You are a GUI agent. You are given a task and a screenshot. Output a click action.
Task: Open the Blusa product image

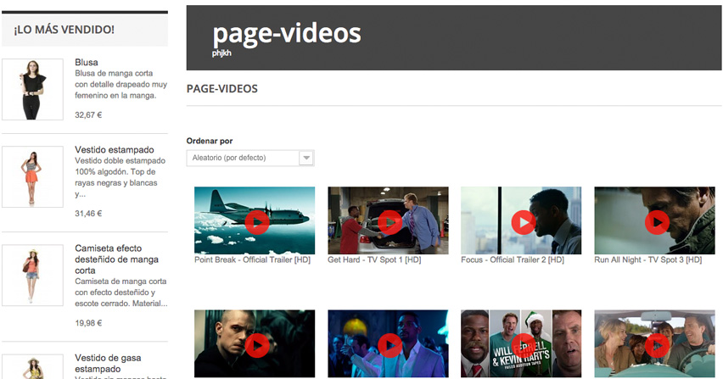(32, 89)
